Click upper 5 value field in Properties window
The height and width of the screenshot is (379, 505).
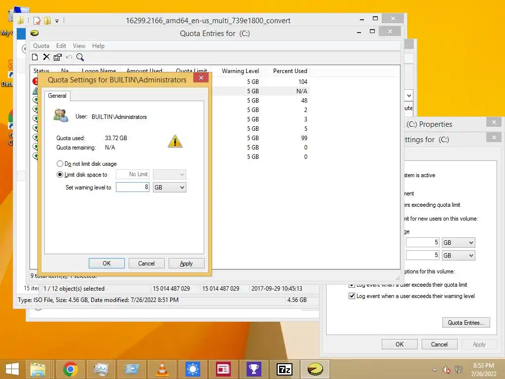(423, 242)
